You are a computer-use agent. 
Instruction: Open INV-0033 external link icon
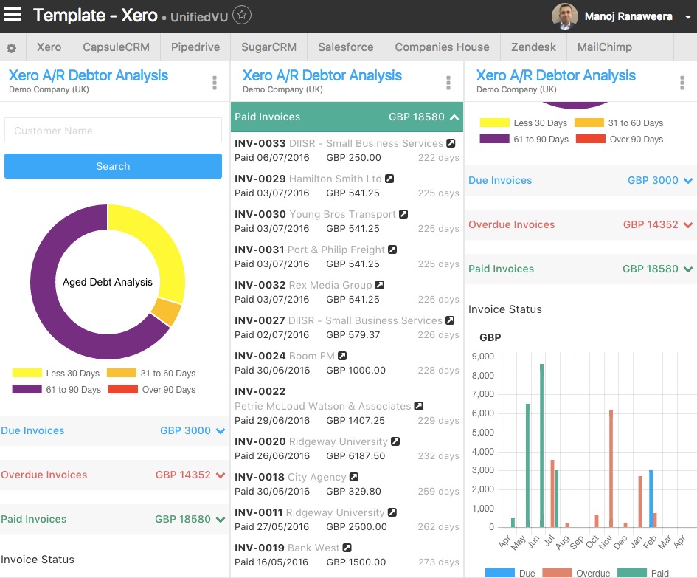coord(451,143)
